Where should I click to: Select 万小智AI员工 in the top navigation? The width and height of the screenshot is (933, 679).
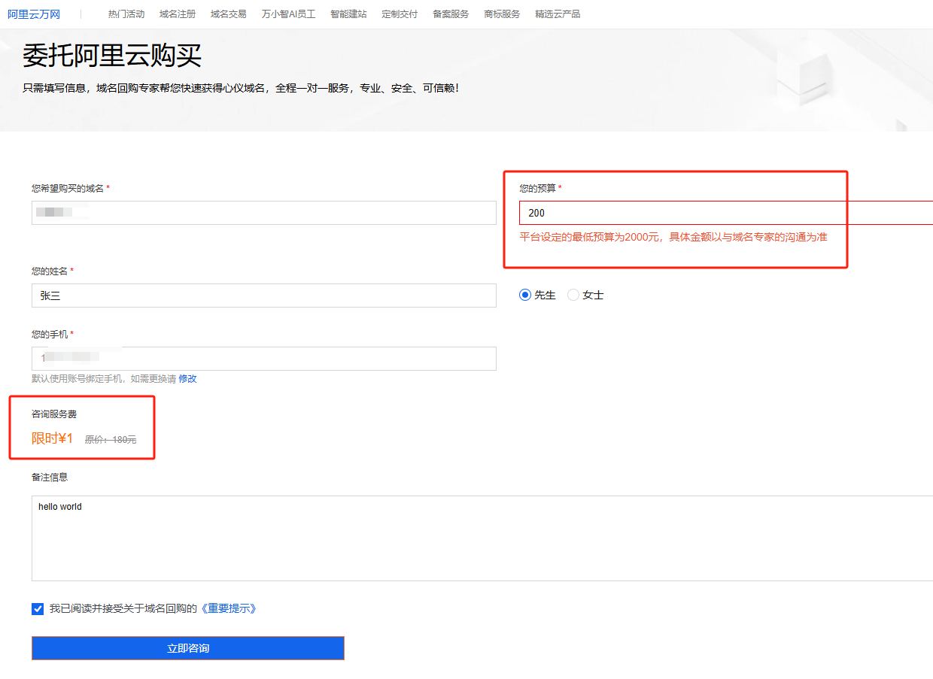point(288,14)
